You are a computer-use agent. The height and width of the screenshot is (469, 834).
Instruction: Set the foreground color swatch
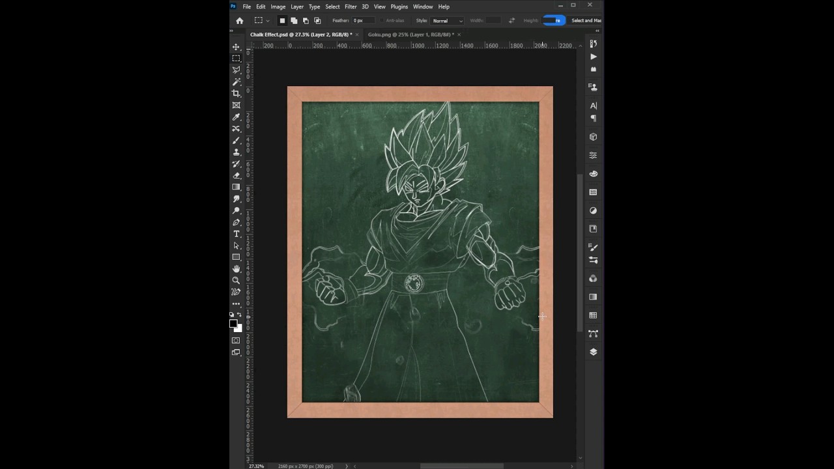point(233,324)
